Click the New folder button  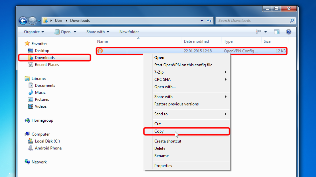point(129,32)
